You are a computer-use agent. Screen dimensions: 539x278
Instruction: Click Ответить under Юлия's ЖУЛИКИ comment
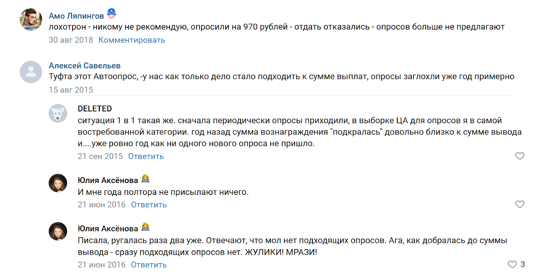tap(148, 265)
